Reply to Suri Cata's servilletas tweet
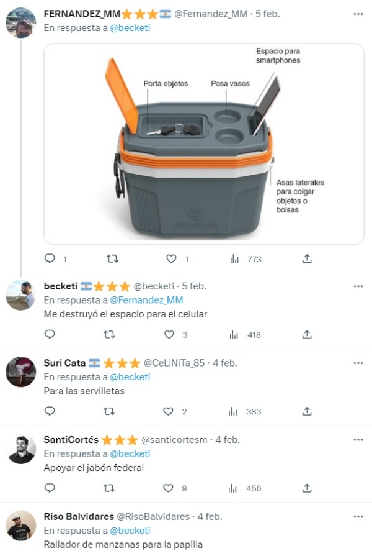The width and height of the screenshot is (372, 556). (50, 411)
